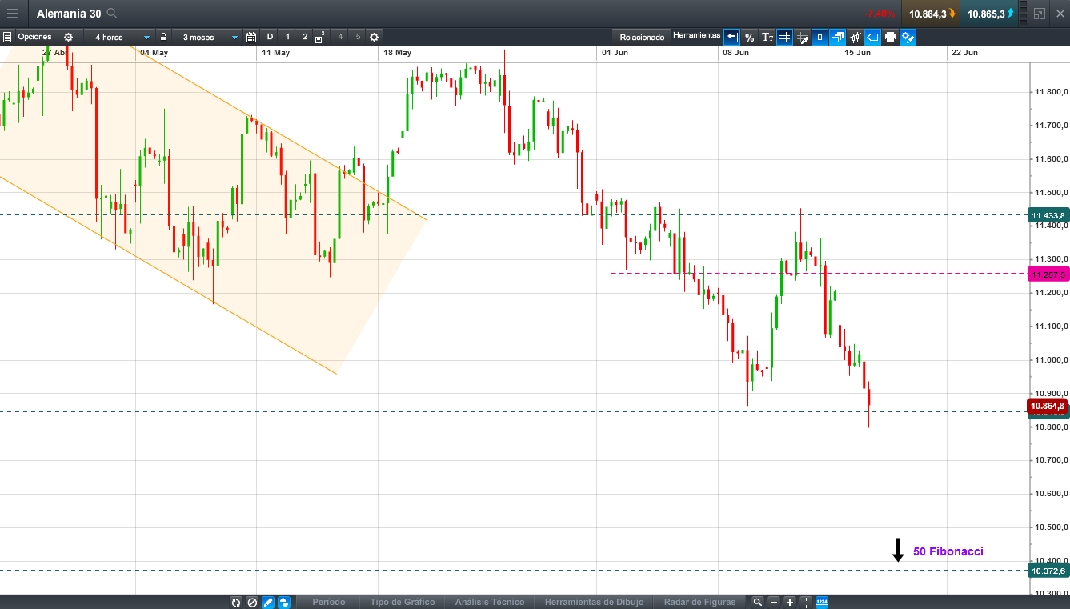1070x609 pixels.
Task: Select layout preset 5
Action: click(x=358, y=37)
